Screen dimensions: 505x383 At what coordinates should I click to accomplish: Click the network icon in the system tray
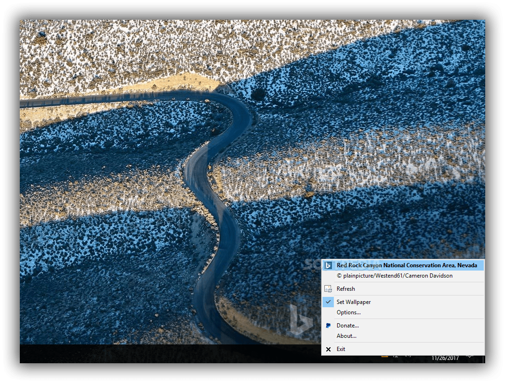[396, 356]
